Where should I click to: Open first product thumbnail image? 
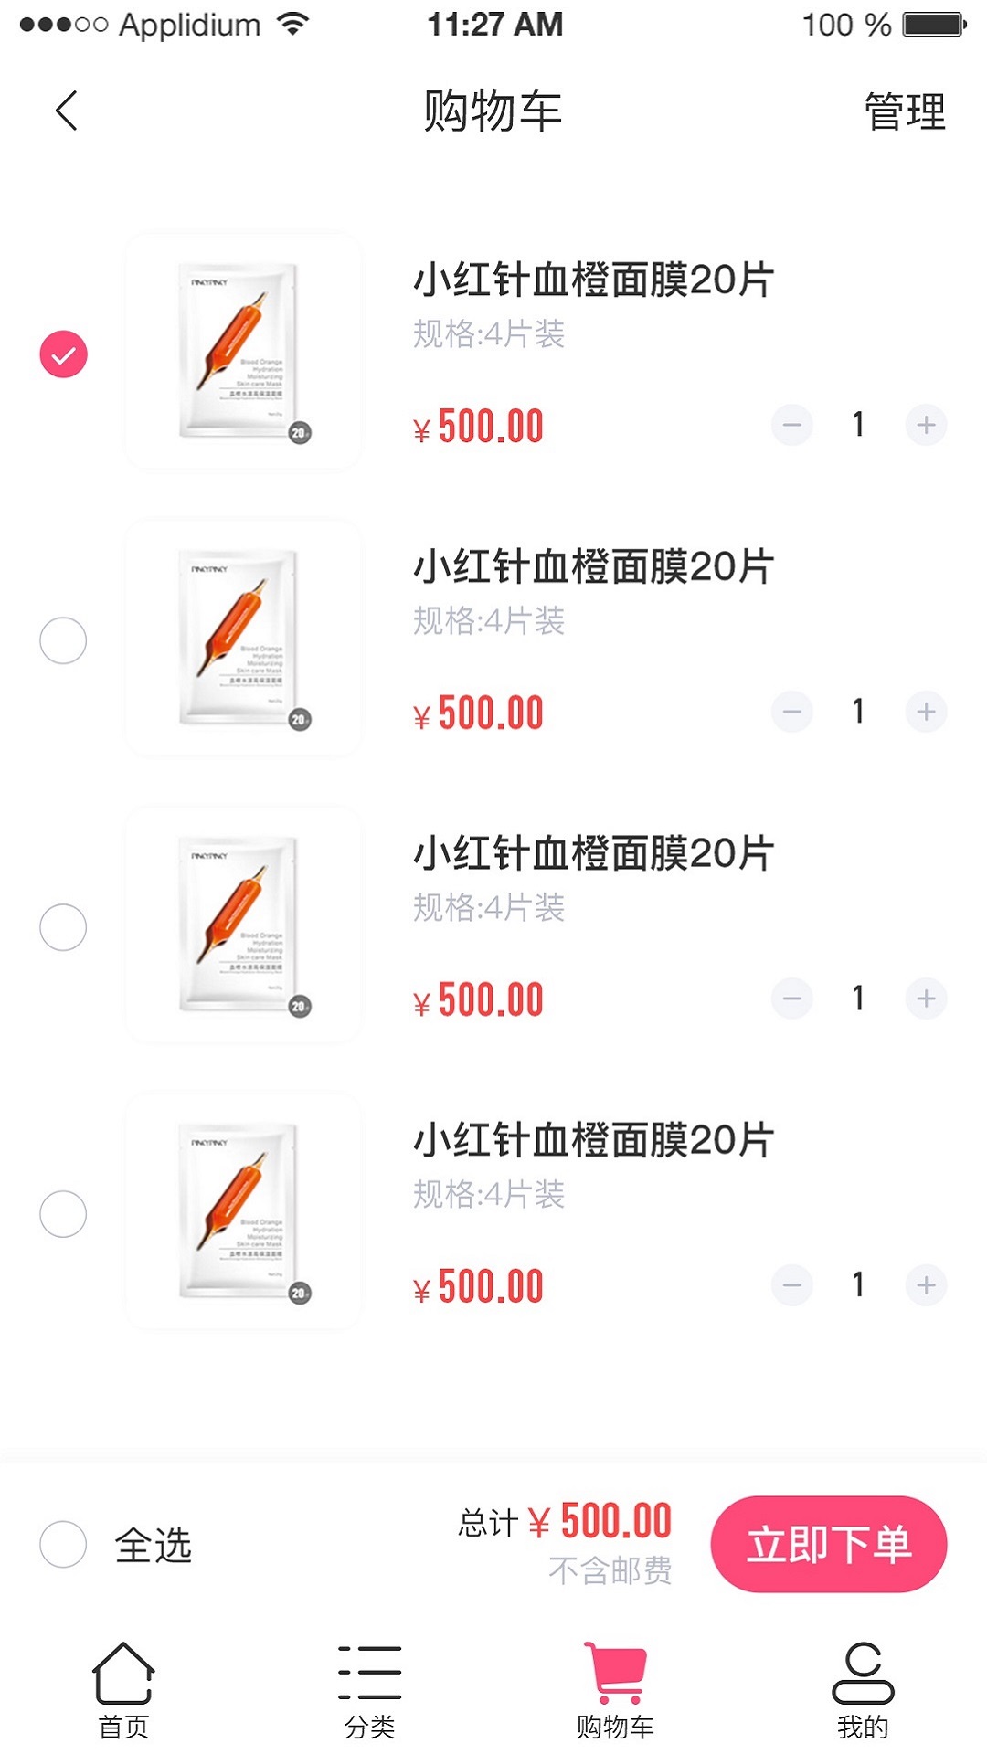pyautogui.click(x=243, y=352)
